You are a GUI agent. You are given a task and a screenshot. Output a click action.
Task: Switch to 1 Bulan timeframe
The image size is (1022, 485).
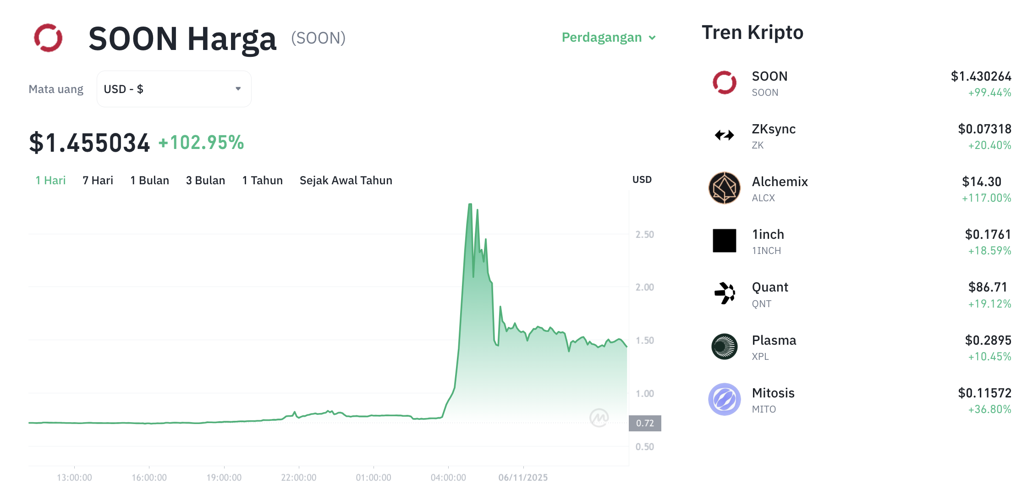[149, 180]
